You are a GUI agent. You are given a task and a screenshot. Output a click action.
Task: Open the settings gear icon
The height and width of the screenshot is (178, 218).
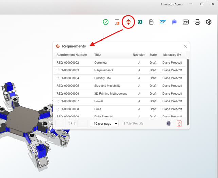pyautogui.click(x=209, y=22)
